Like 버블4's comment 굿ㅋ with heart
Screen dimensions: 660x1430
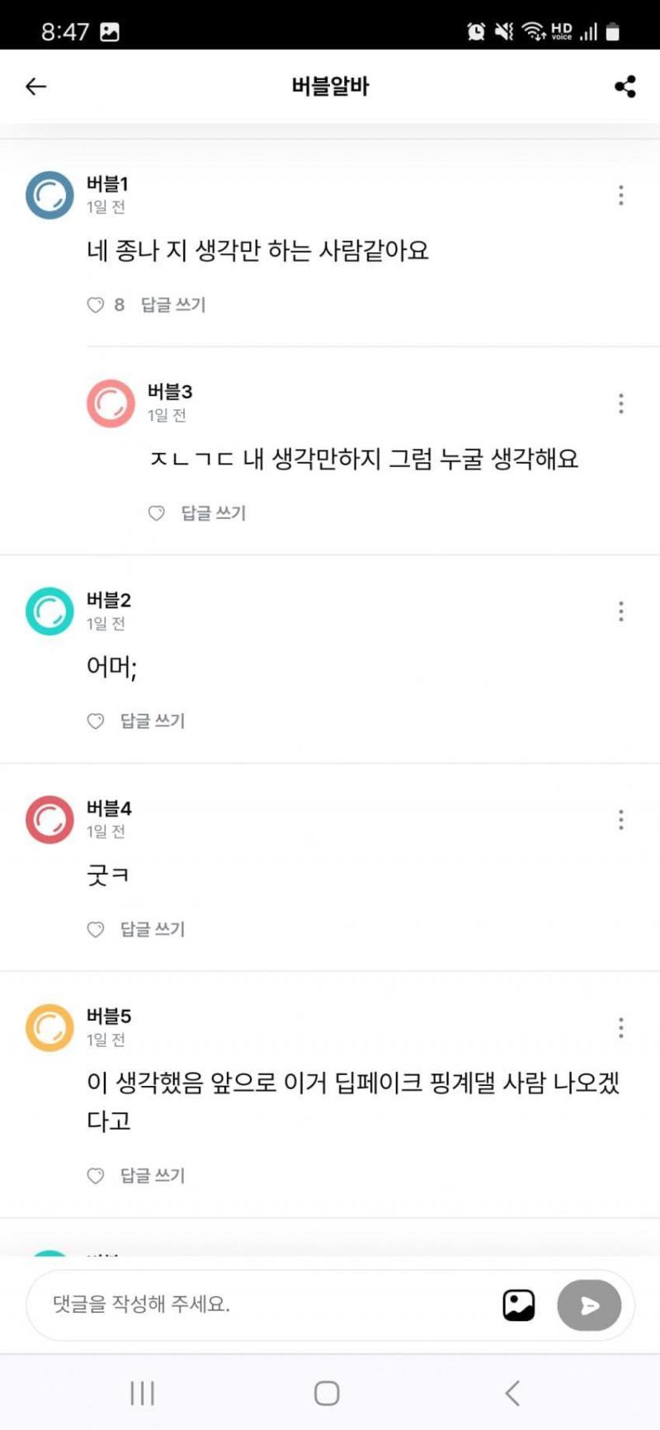96,929
